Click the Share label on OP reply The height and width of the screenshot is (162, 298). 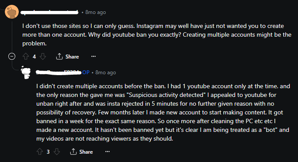tap(86, 152)
